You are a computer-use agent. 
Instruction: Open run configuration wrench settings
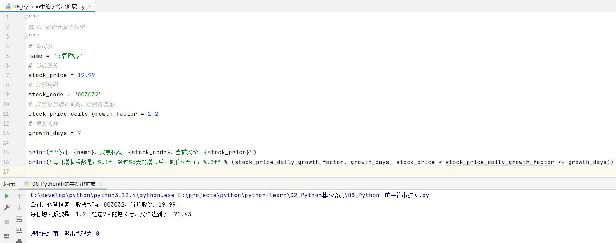(7, 208)
